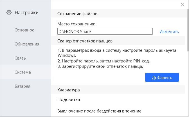
Task: Click the Подсветка option label
Action: 69,100
